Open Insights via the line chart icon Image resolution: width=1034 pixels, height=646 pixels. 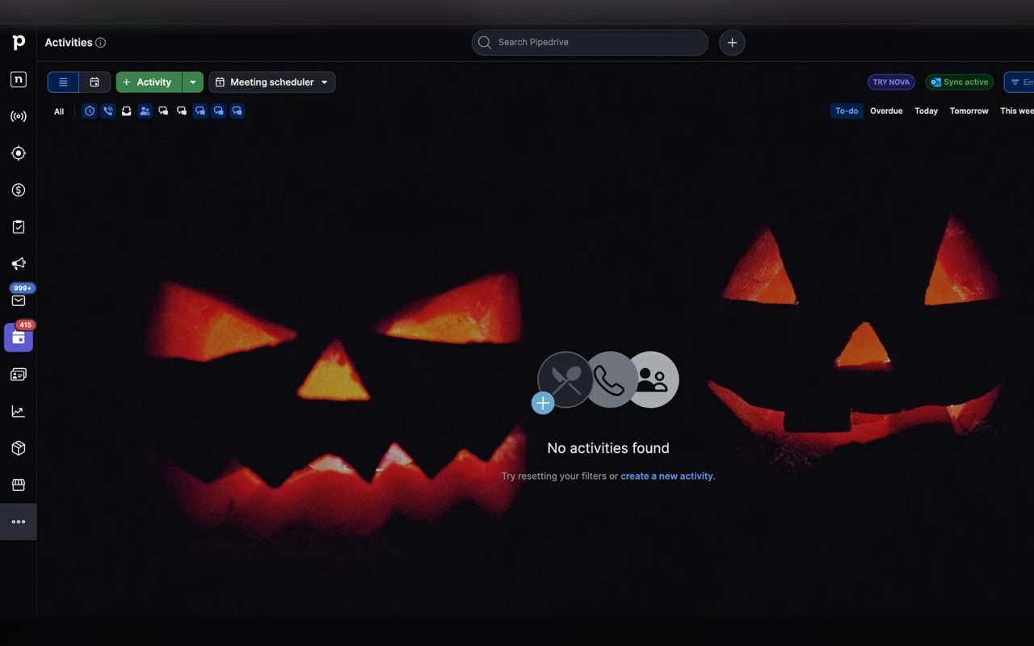point(19,411)
